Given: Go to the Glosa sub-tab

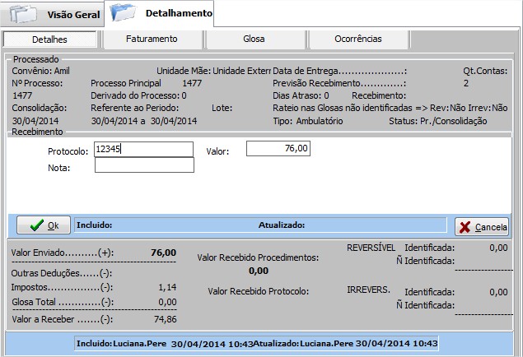Looking at the screenshot, I should (x=254, y=39).
